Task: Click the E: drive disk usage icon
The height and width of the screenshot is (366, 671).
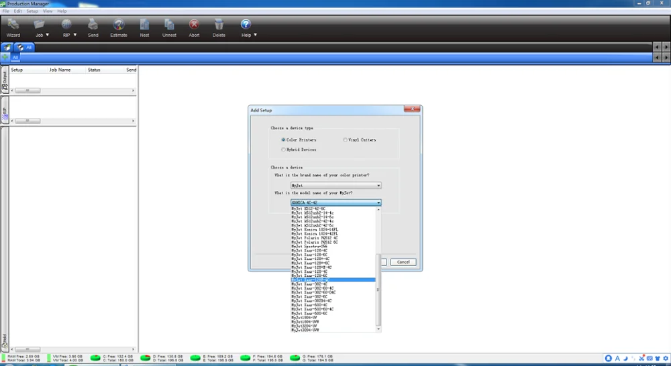Action: coord(195,358)
